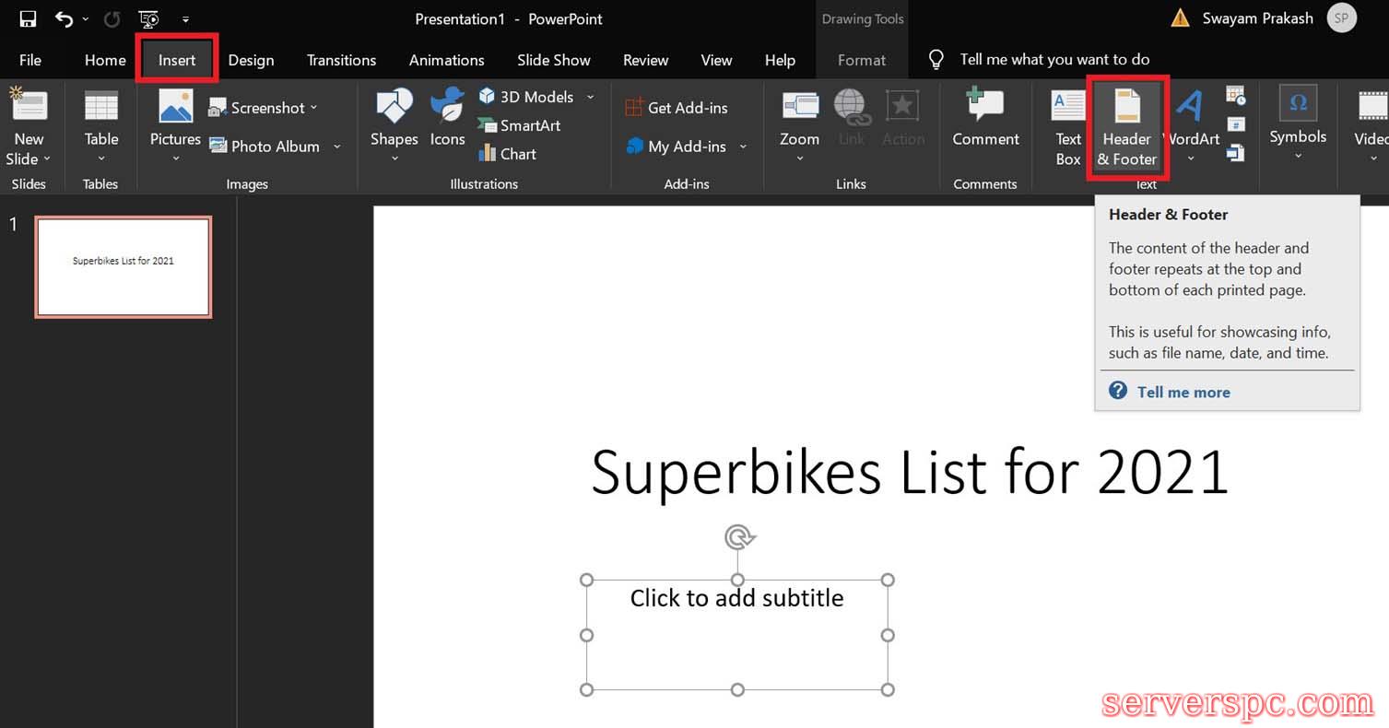Viewport: 1389px width, 728px height.
Task: Open the Transitions tab
Action: click(x=341, y=60)
